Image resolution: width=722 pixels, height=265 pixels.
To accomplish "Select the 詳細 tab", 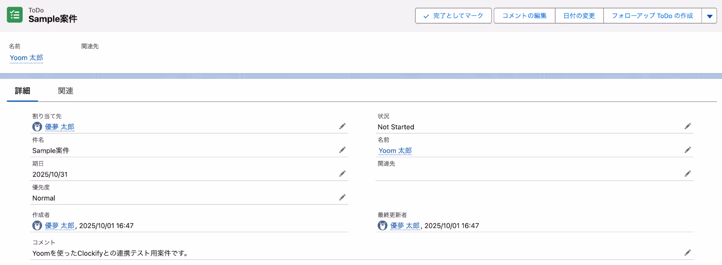I will (23, 91).
